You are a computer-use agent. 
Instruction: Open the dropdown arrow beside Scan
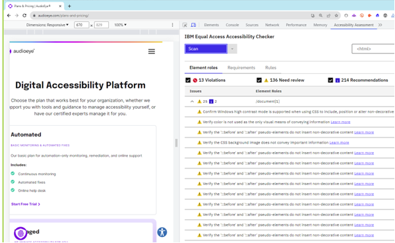coord(232,49)
